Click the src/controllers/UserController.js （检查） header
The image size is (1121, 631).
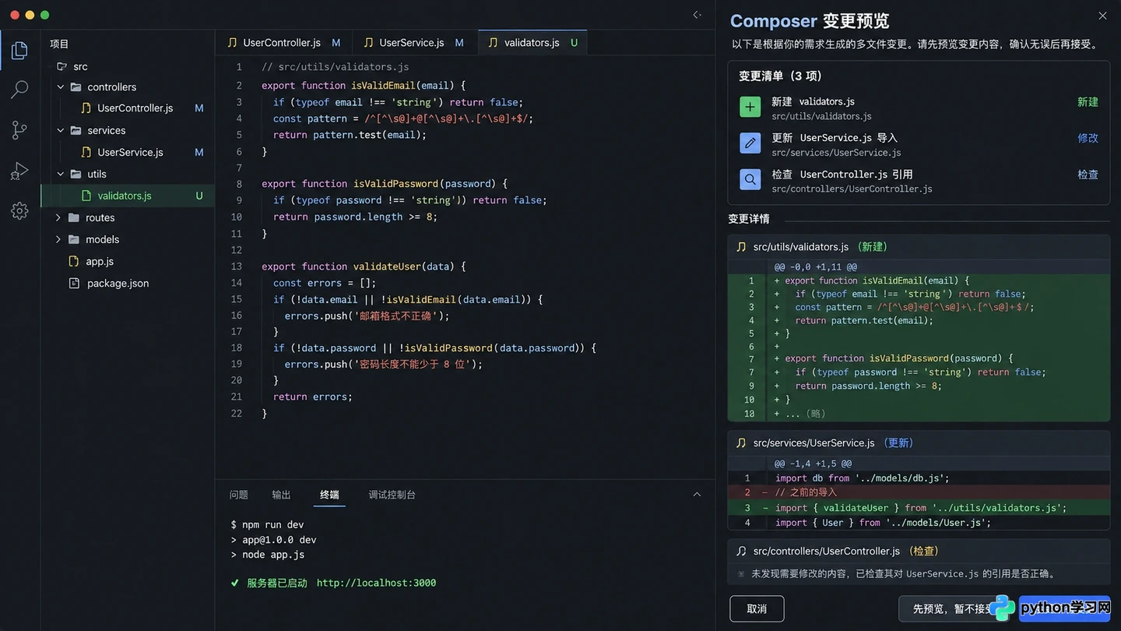pyautogui.click(x=919, y=551)
